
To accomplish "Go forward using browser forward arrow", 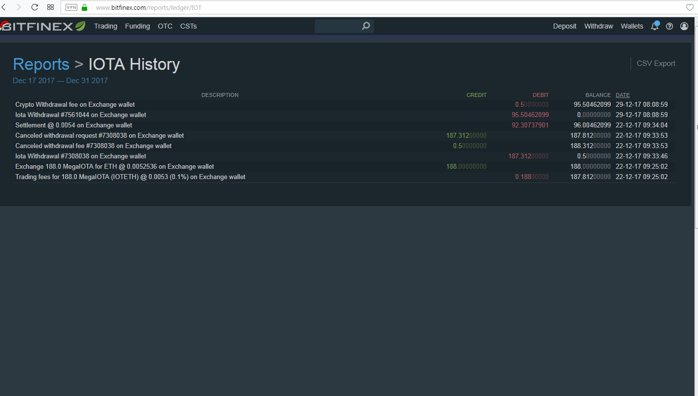I will [19, 7].
